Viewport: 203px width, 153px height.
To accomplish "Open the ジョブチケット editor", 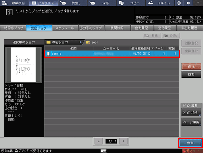I will click(x=191, y=112).
